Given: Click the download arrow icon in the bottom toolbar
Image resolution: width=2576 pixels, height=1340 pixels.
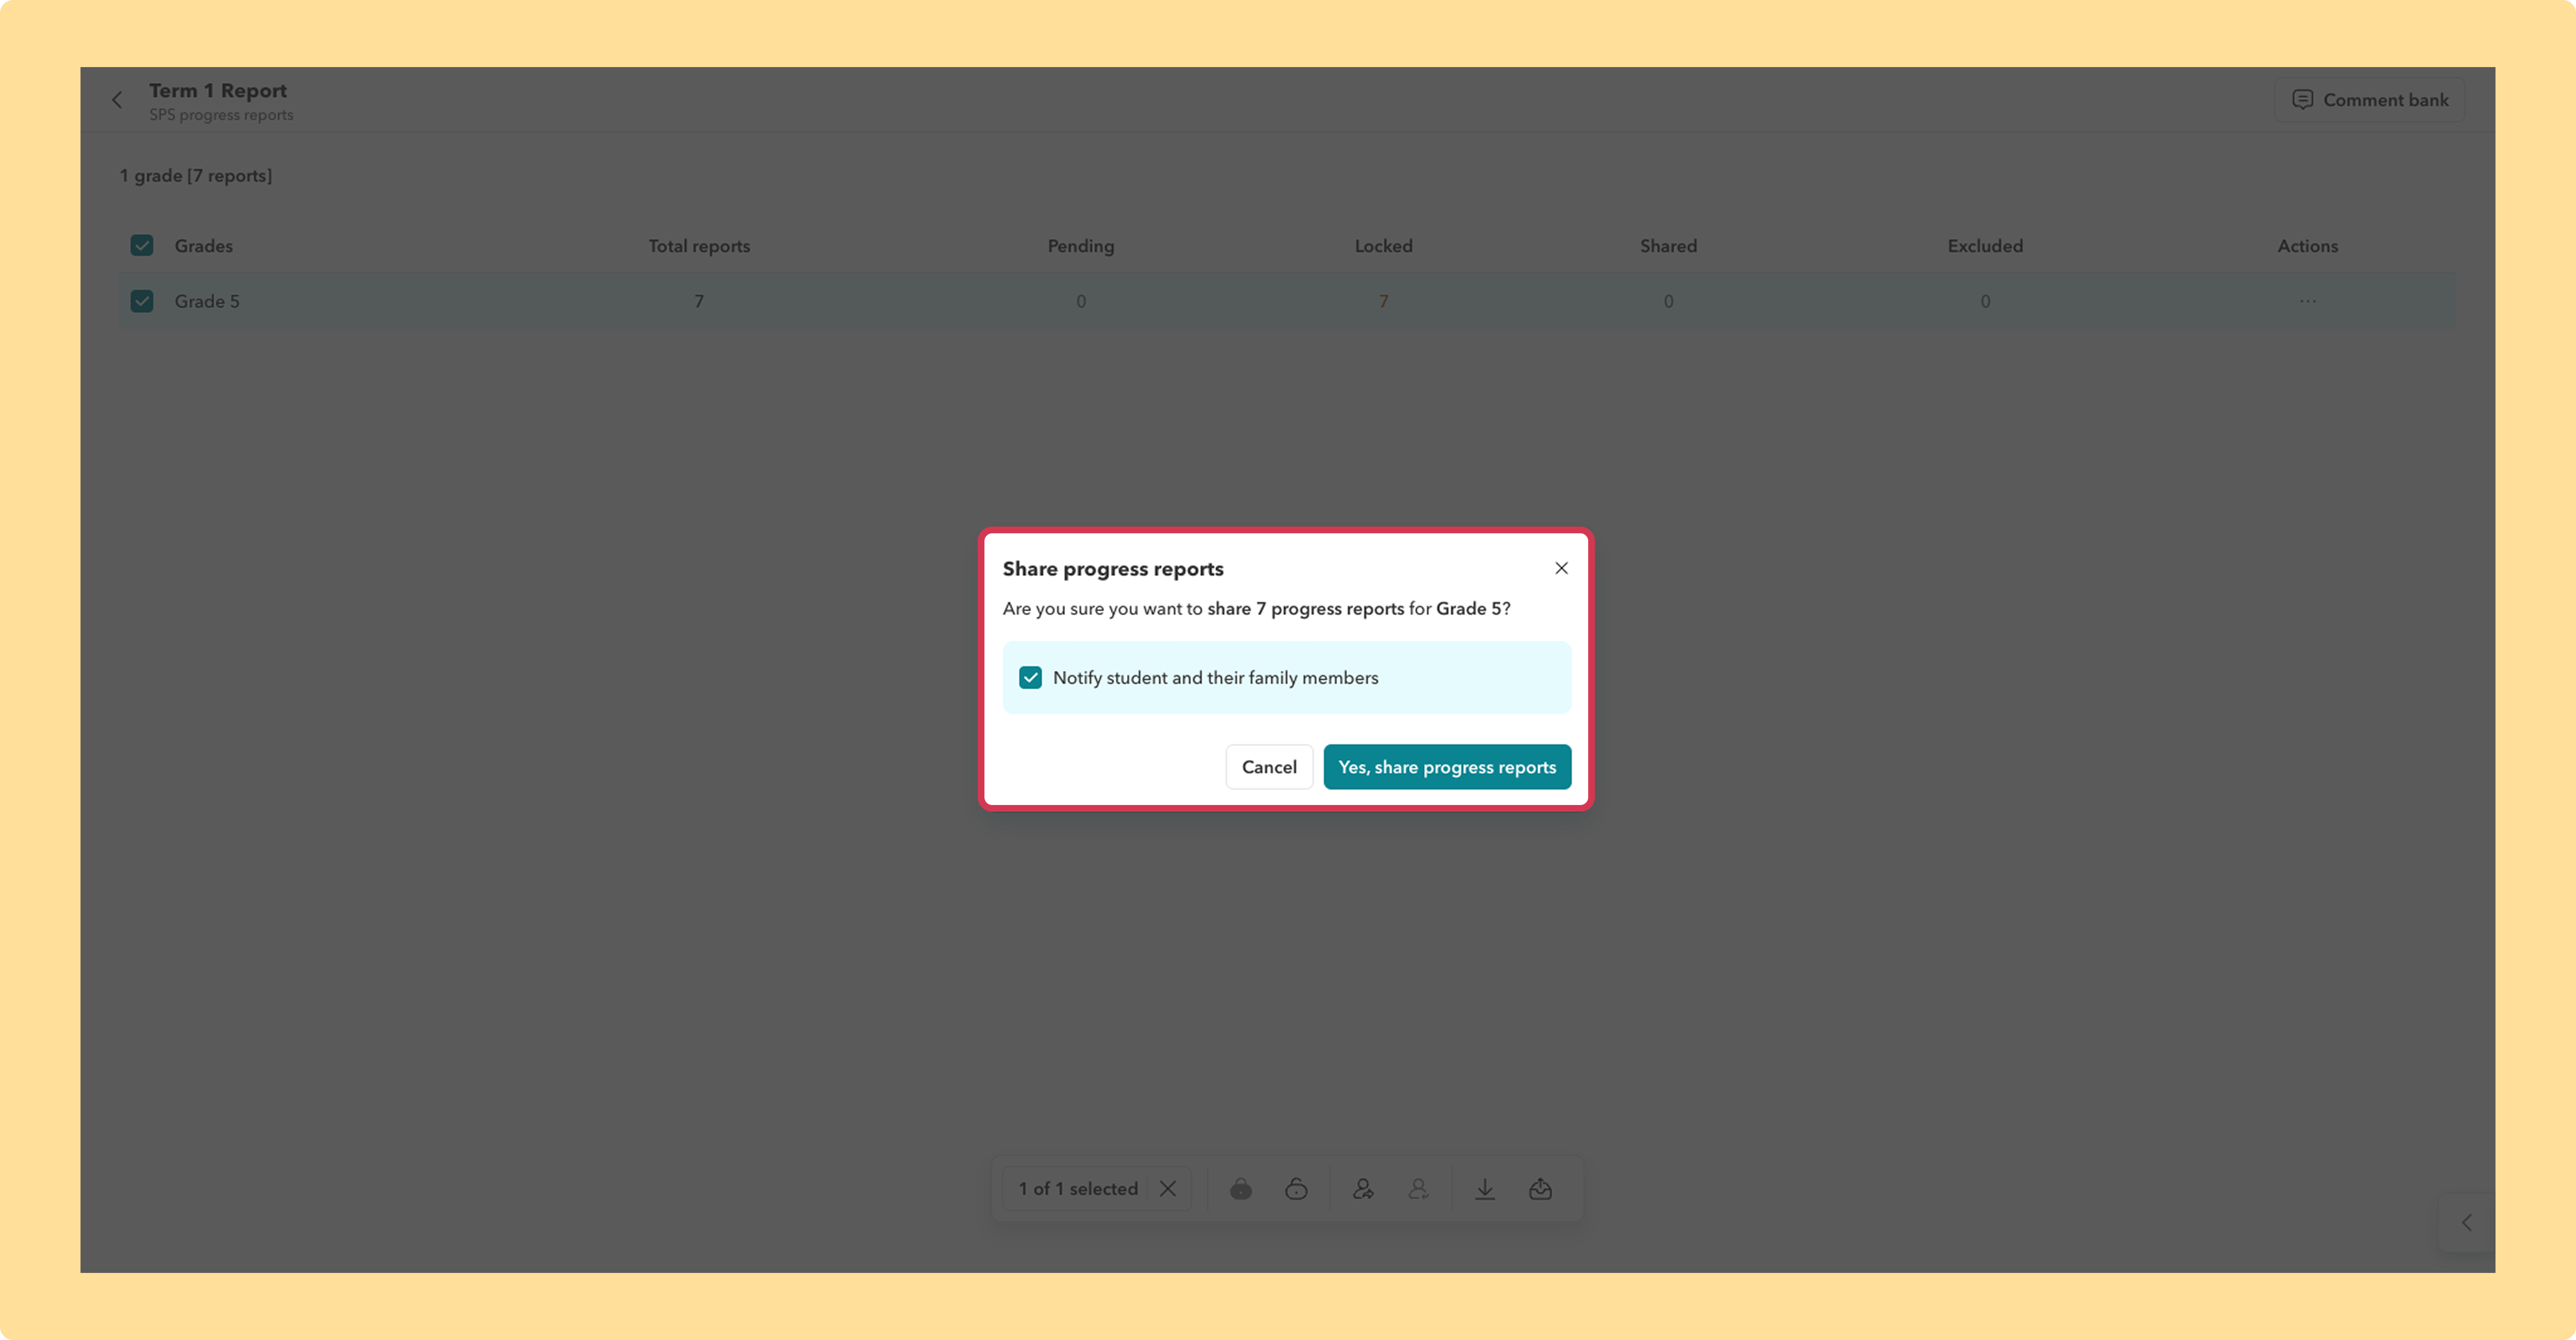Looking at the screenshot, I should pyautogui.click(x=1485, y=1189).
